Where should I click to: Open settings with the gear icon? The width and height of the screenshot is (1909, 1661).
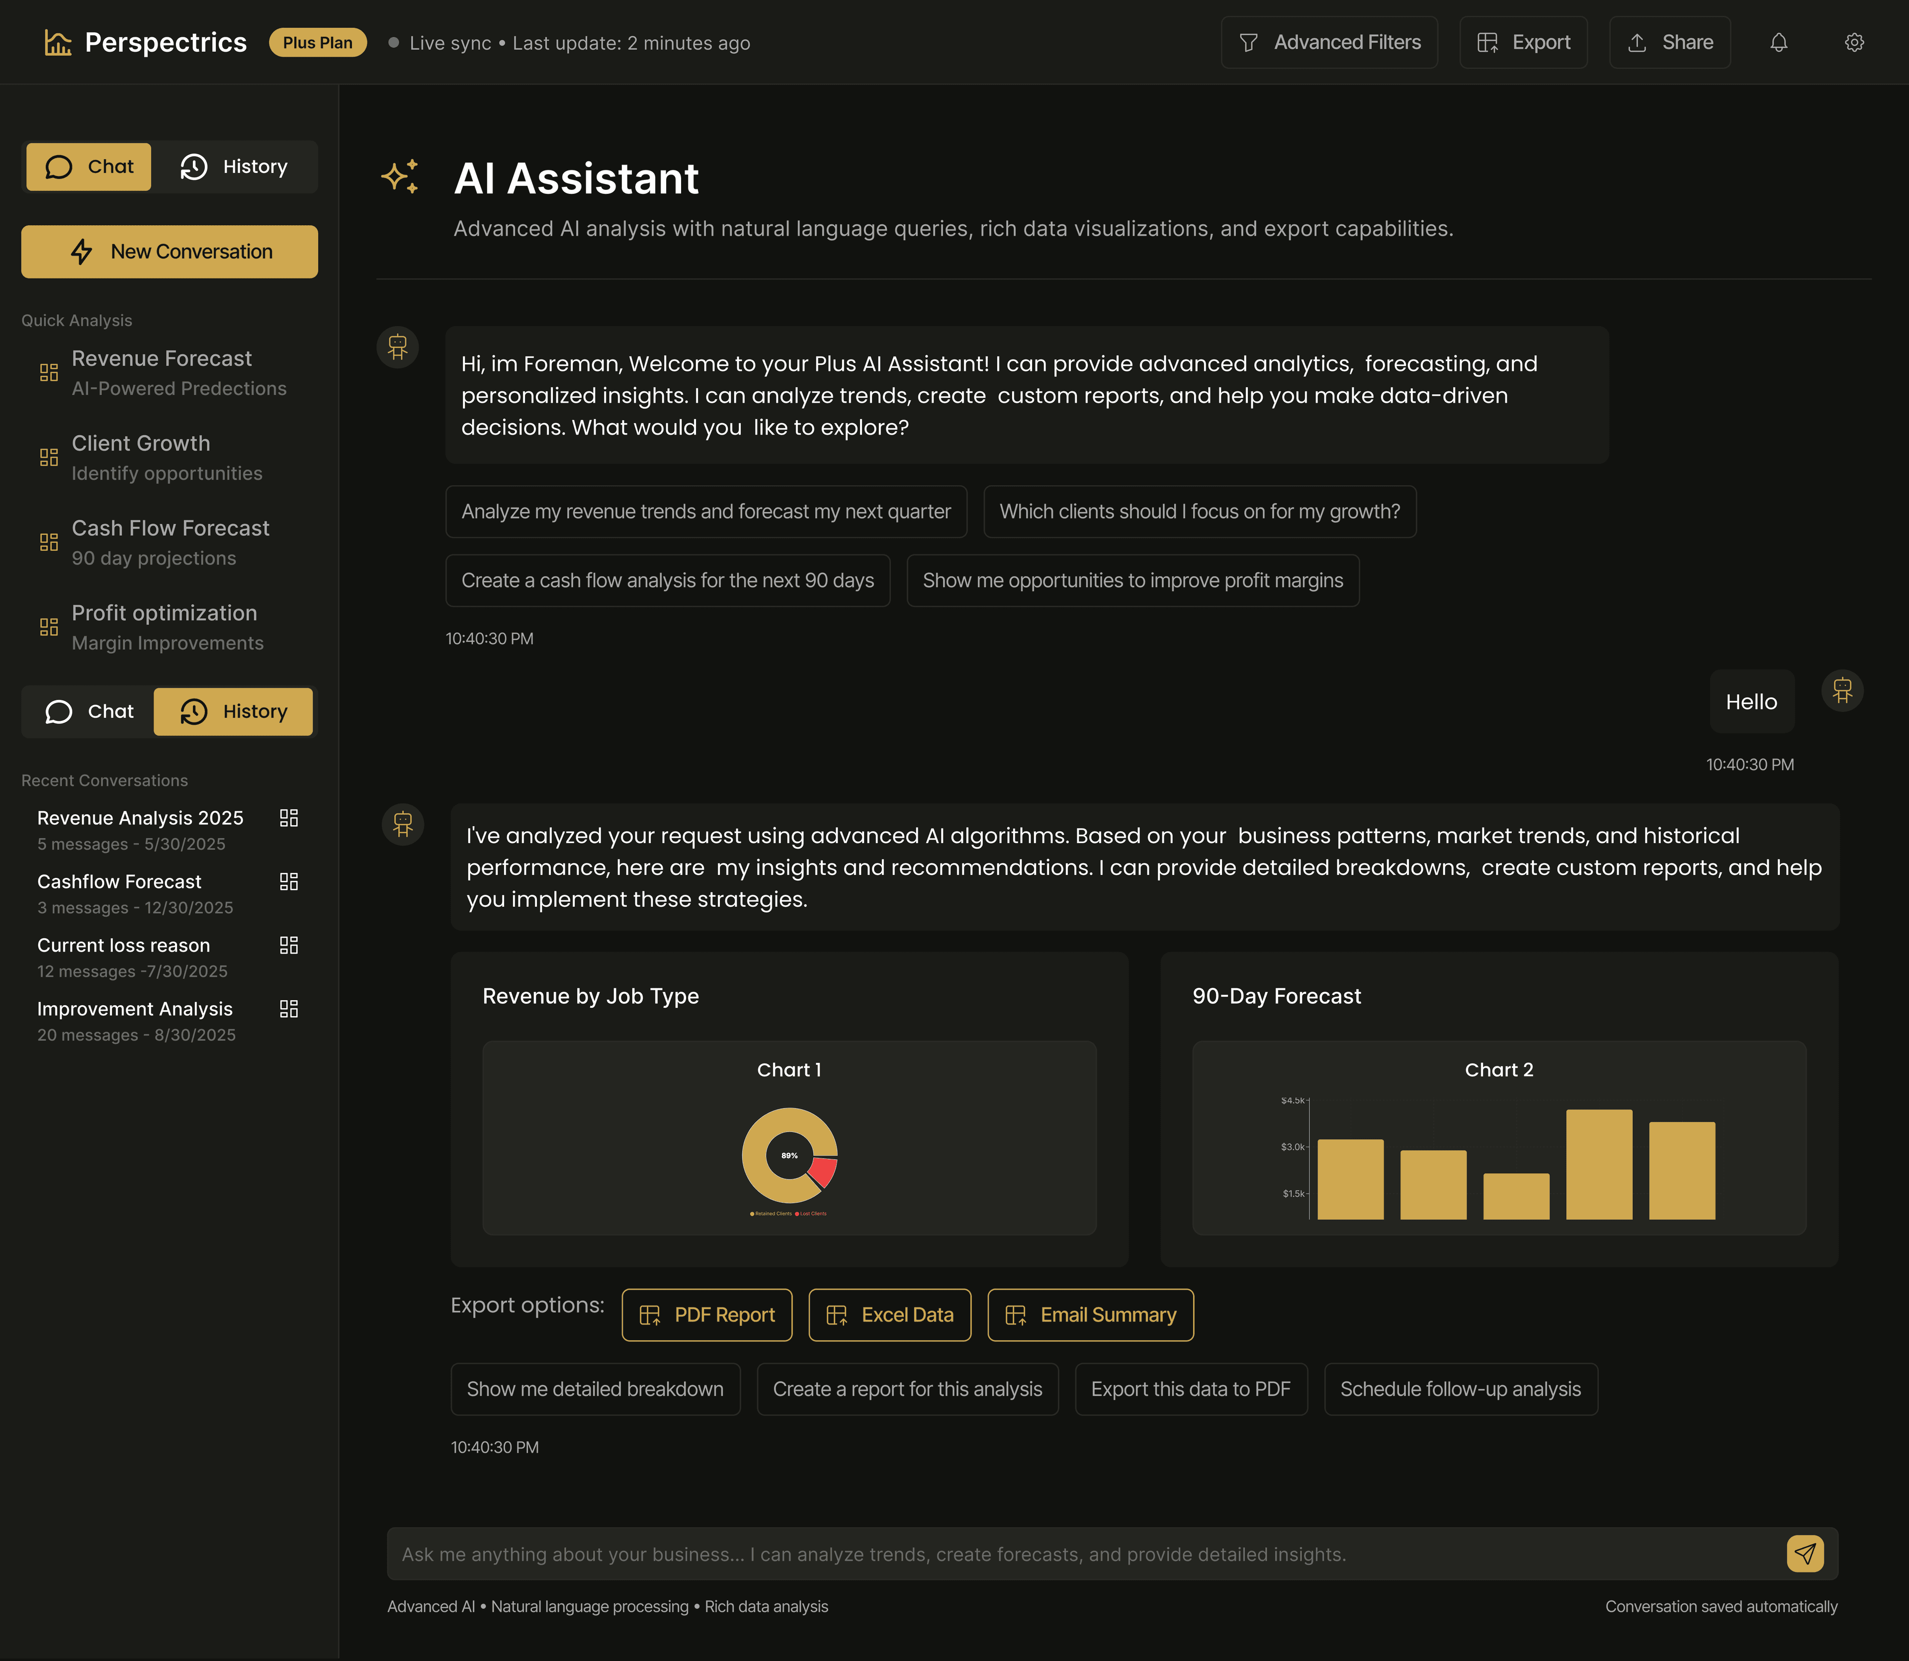point(1854,42)
